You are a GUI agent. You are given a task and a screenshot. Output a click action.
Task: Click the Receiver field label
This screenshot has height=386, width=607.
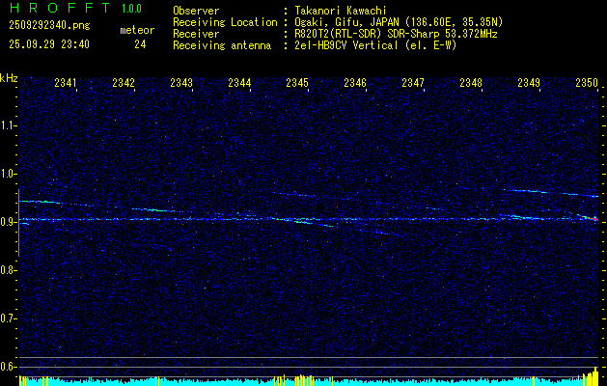click(196, 34)
